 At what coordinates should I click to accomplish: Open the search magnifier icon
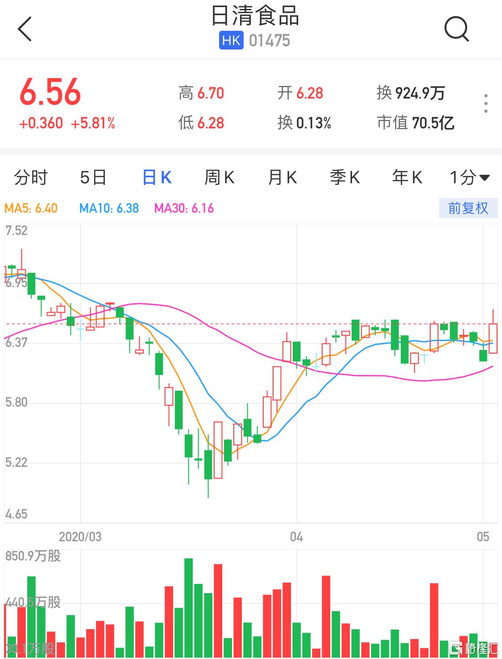pos(456,29)
